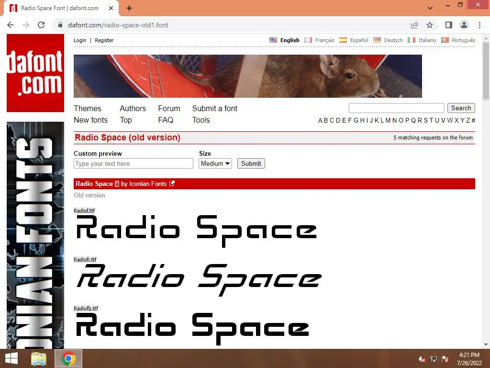This screenshot has height=368, width=490.
Task: Click the network tray icon
Action: tap(434, 359)
